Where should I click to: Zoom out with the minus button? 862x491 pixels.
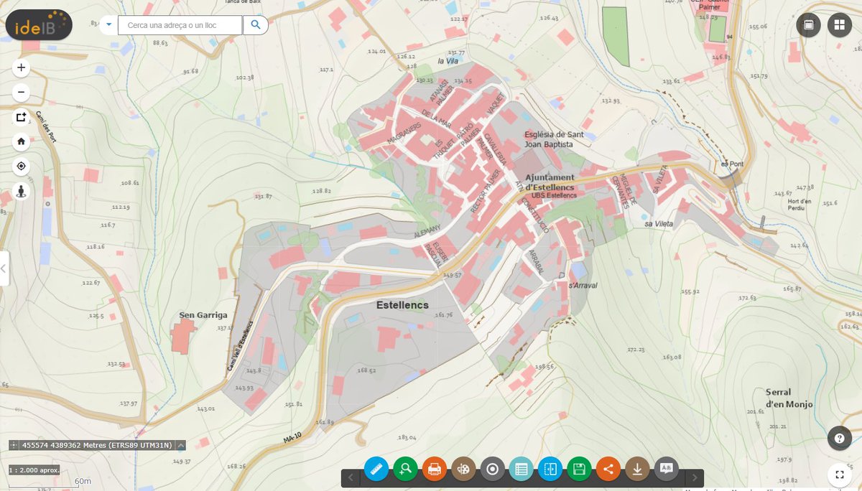pos(21,93)
